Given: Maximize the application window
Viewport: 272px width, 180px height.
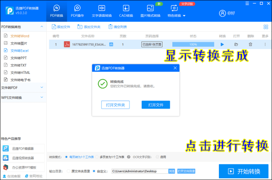Looking at the screenshot, I should pos(261,3).
